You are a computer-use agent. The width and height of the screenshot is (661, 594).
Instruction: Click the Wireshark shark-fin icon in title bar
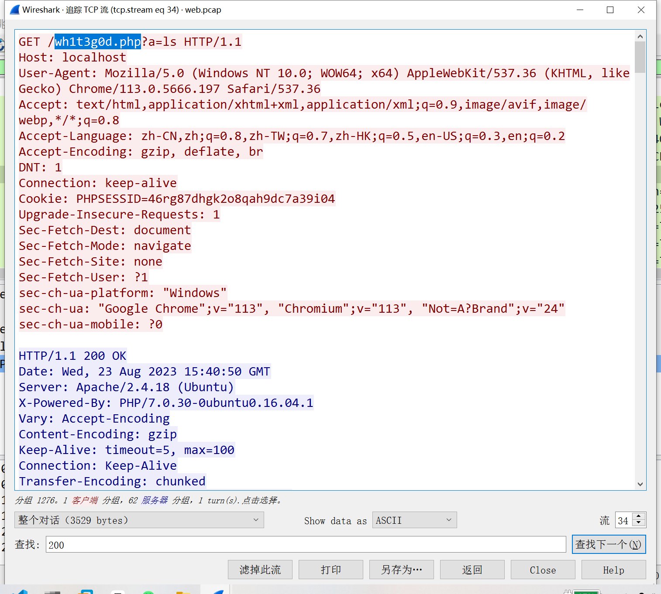[x=14, y=10]
